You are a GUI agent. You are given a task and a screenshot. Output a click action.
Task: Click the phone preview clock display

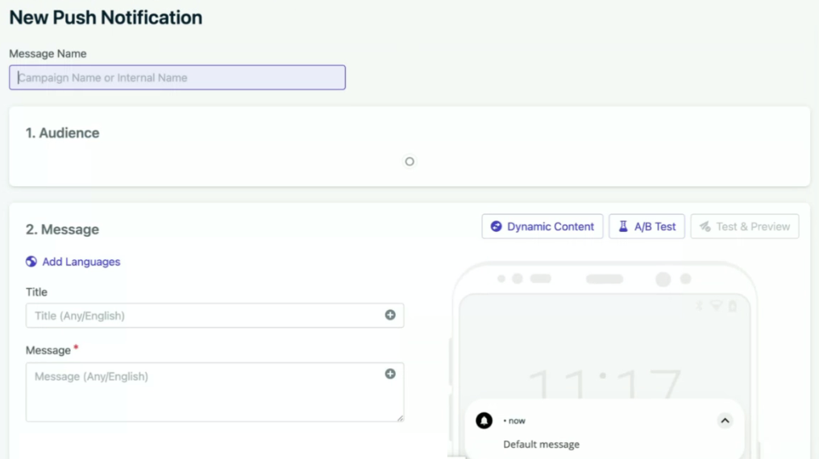click(605, 382)
